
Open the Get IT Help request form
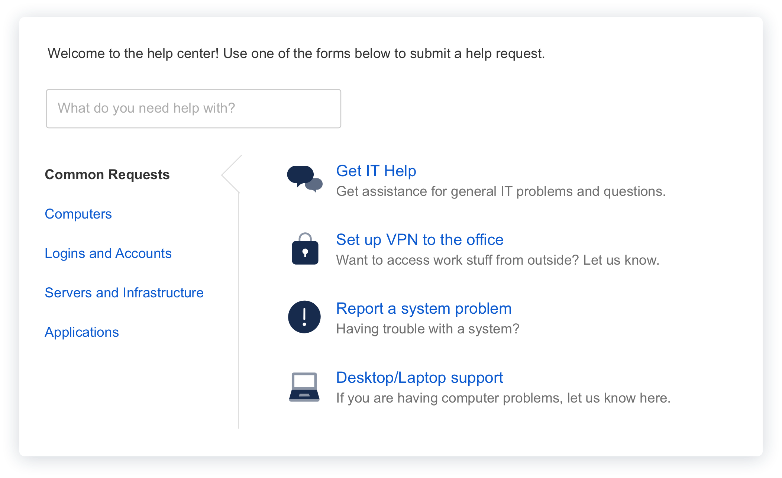[376, 171]
